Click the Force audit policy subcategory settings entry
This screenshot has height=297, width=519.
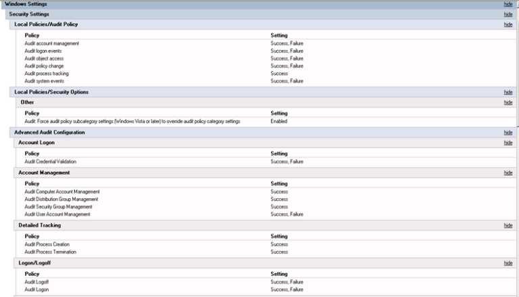click(x=132, y=121)
